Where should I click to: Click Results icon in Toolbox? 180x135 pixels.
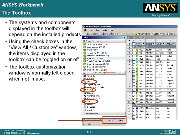click(x=84, y=104)
